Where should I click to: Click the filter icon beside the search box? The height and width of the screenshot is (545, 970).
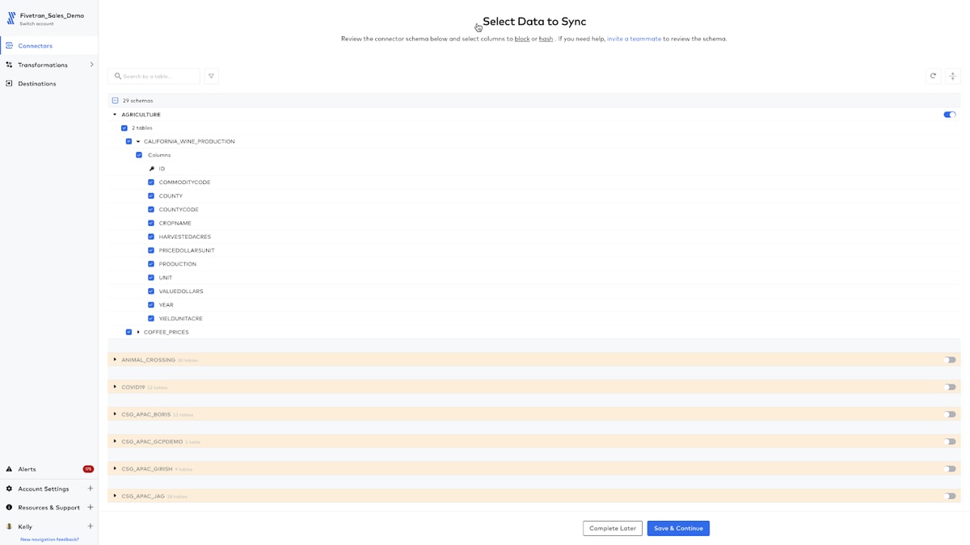[x=211, y=76]
